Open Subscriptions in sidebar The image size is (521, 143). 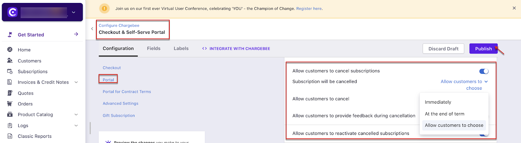coord(33,71)
